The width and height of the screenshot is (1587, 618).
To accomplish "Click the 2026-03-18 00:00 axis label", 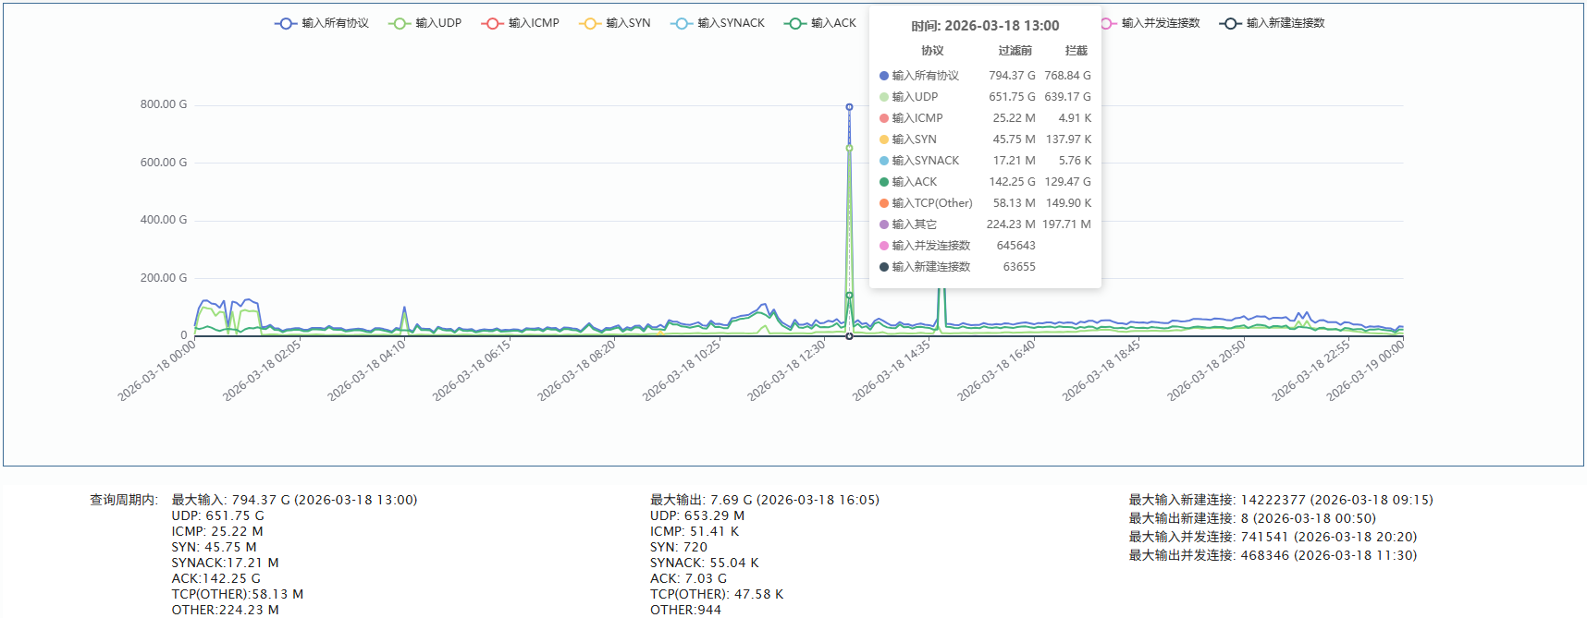I will 157,370.
